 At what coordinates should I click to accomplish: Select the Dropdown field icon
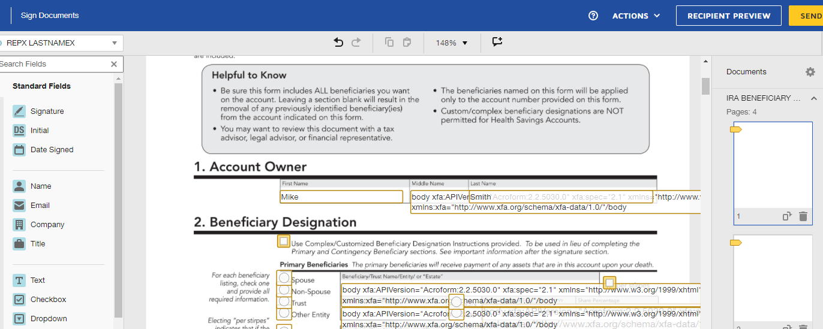19,319
